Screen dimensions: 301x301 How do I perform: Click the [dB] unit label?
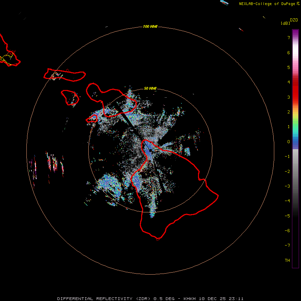point(286,23)
